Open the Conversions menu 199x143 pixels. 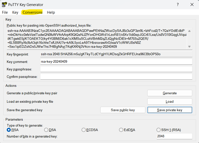tap(32, 12)
